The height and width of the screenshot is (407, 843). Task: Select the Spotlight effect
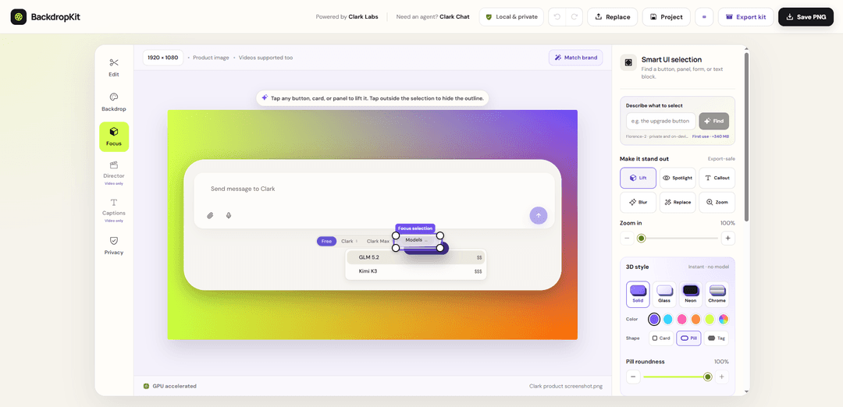click(x=678, y=178)
